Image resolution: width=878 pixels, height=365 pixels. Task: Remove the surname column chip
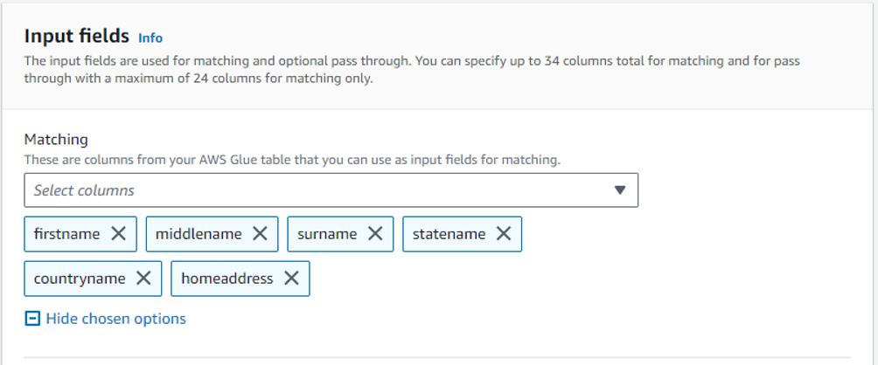pos(375,234)
